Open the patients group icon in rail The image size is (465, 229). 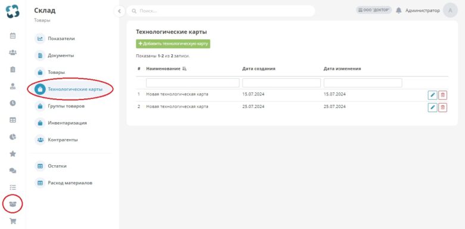click(x=13, y=52)
